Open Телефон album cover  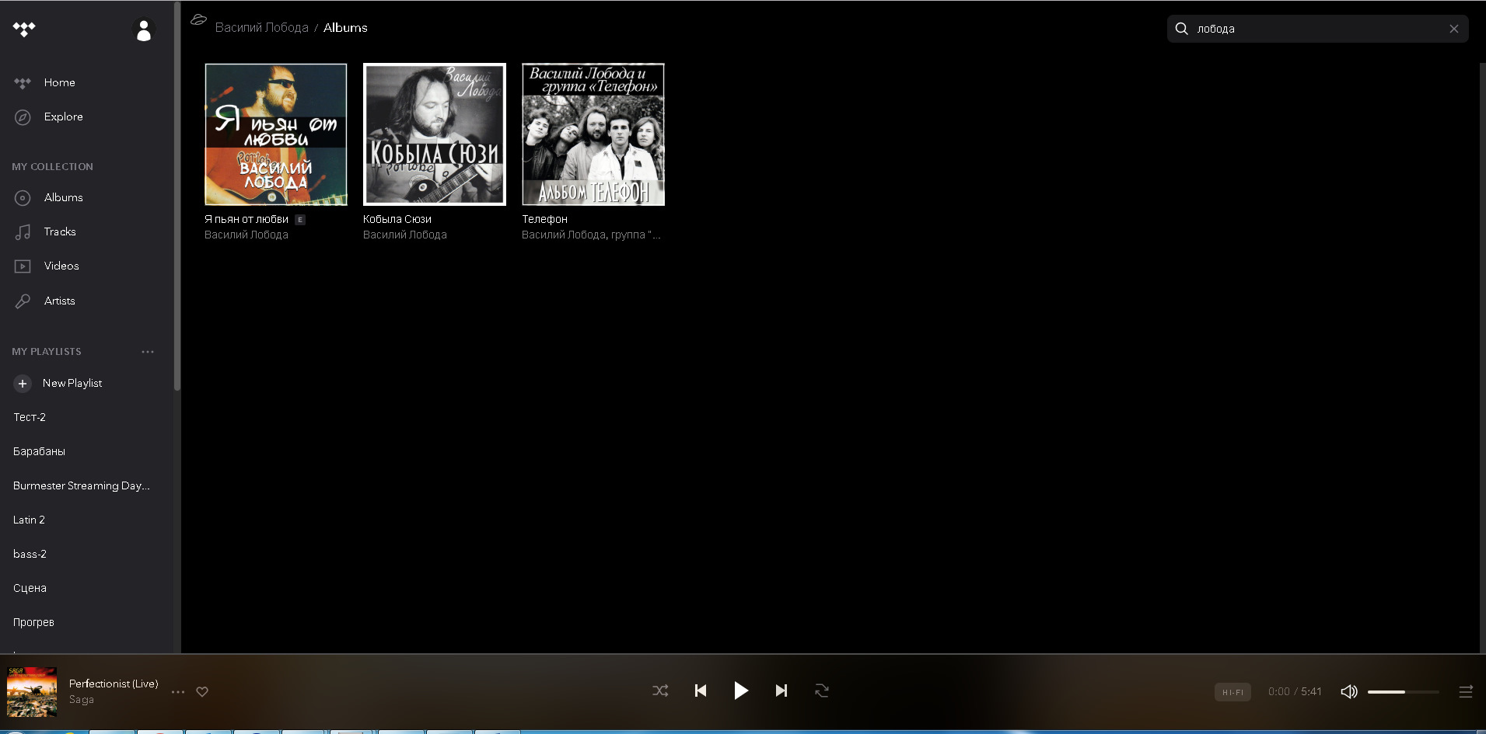coord(593,134)
